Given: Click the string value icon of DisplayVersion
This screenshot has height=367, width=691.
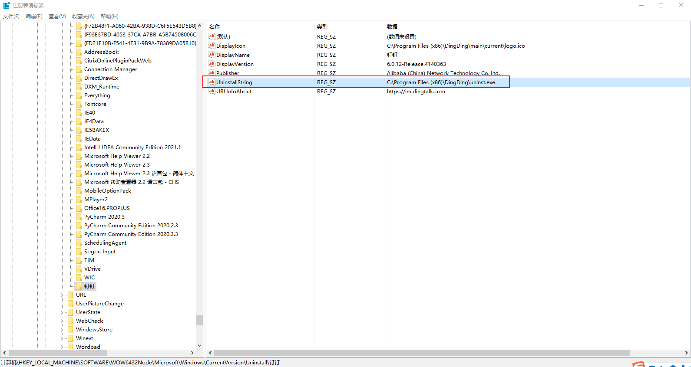Looking at the screenshot, I should [x=212, y=64].
